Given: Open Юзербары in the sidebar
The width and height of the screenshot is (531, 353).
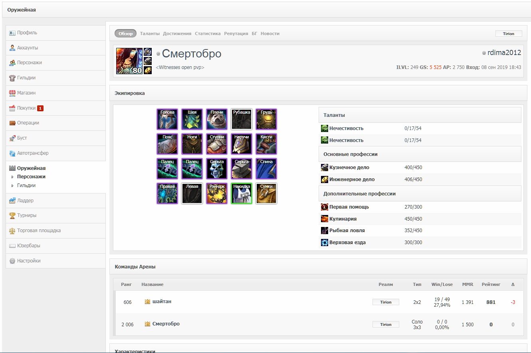Looking at the screenshot, I should coord(55,246).
